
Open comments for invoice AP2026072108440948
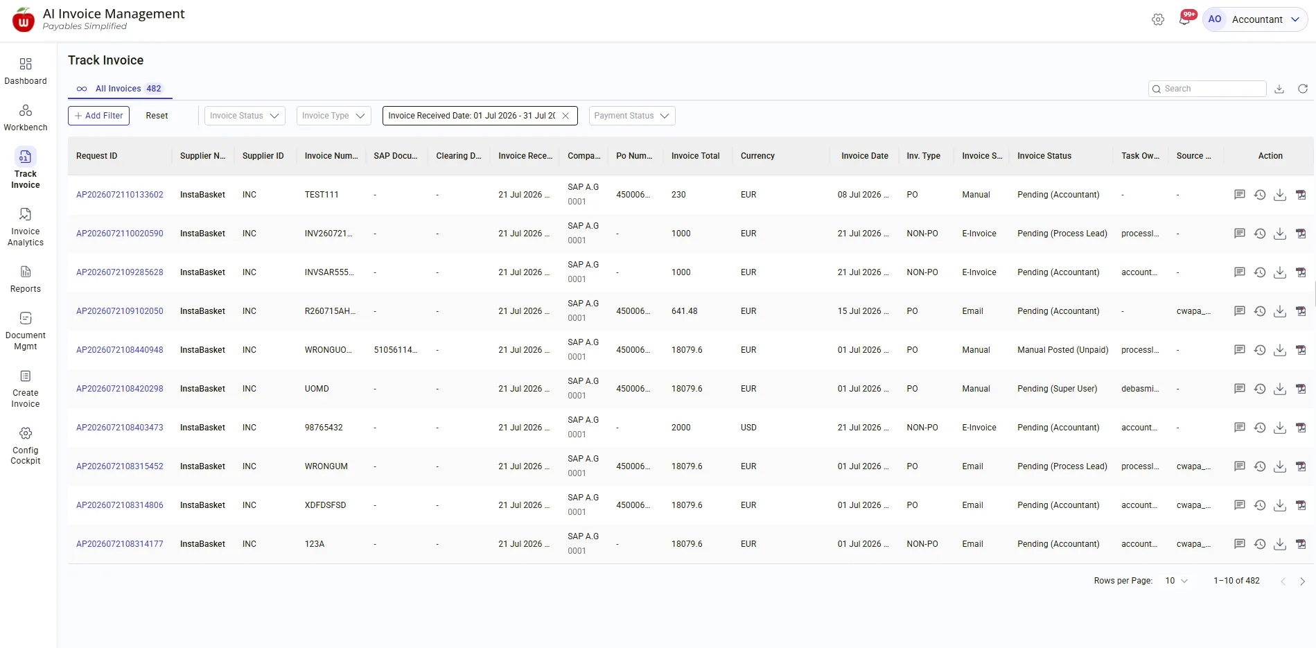pyautogui.click(x=1240, y=350)
